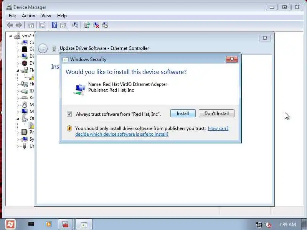Minimize the Device Manager window
This screenshot has height=230, width=307.
272,7
